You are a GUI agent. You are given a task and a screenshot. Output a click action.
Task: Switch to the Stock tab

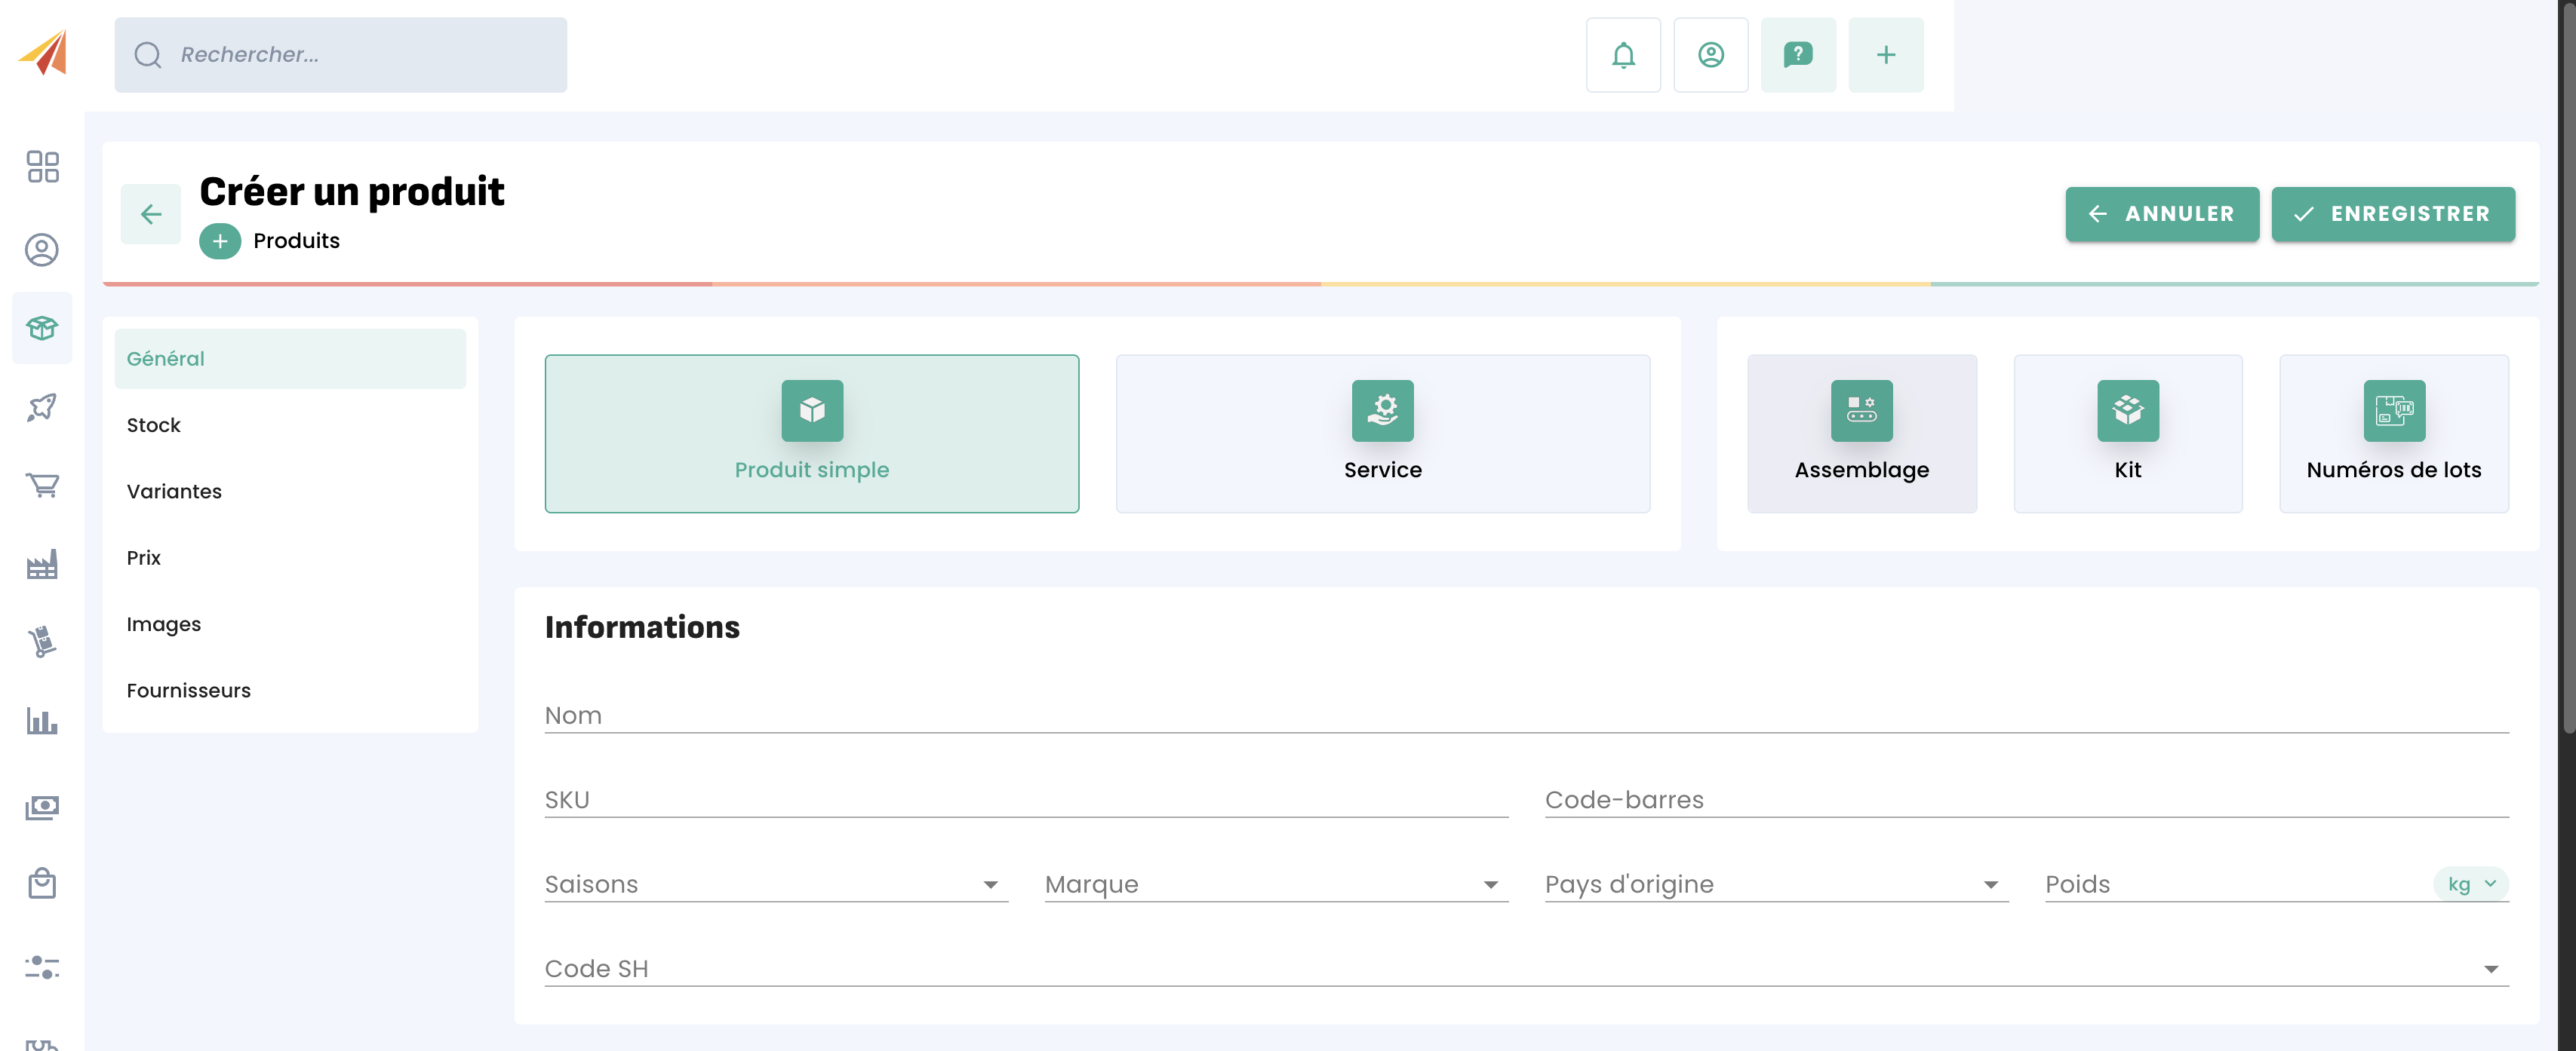[x=154, y=424]
